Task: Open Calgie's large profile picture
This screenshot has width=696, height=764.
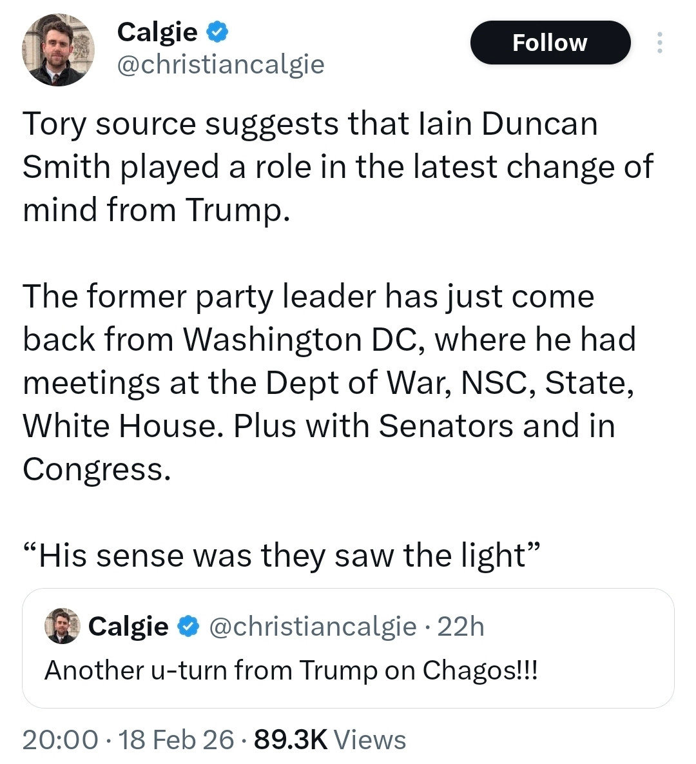Action: tap(58, 50)
